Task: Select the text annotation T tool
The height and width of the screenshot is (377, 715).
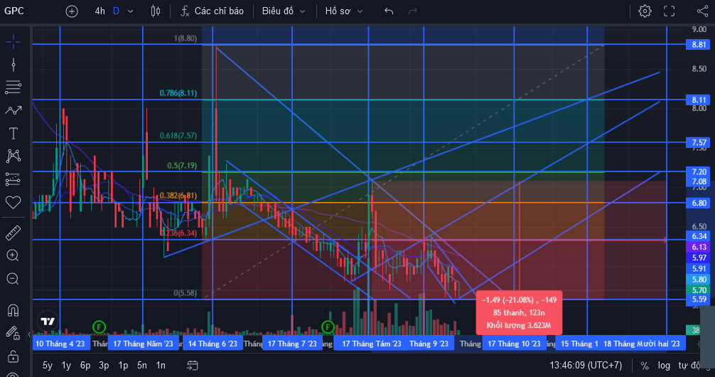Action: (x=14, y=133)
